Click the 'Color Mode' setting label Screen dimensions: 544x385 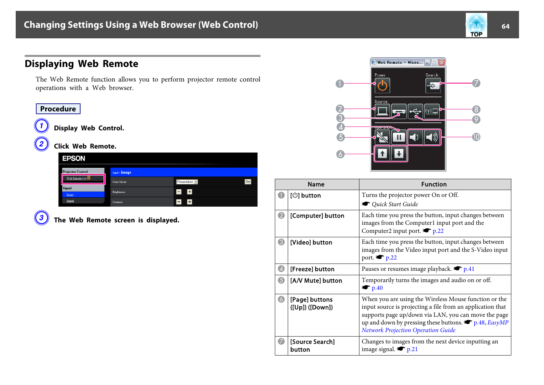coord(119,182)
